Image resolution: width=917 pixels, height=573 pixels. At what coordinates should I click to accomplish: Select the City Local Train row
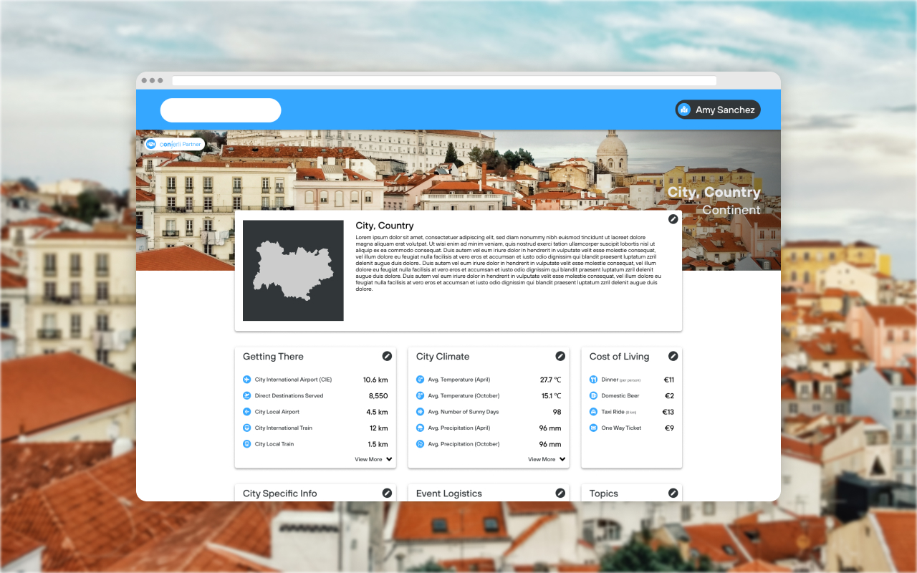pyautogui.click(x=315, y=444)
